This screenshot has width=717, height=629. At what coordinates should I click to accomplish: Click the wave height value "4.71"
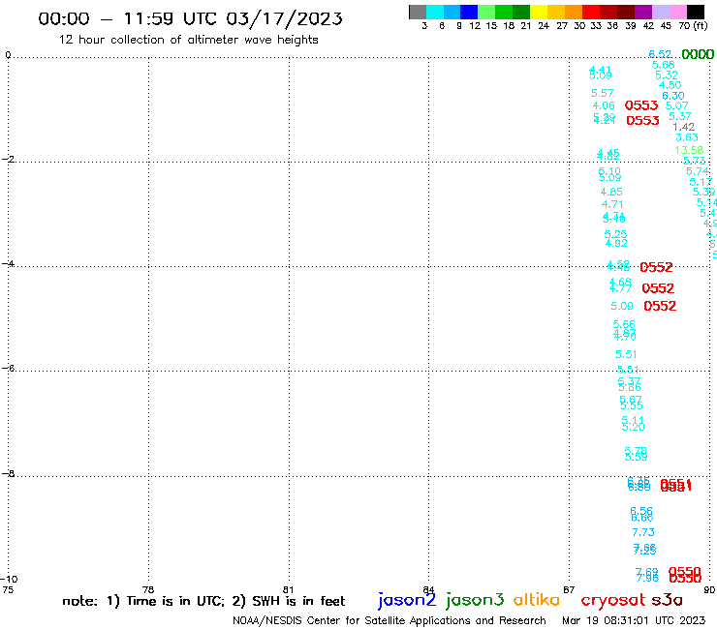tap(612, 204)
